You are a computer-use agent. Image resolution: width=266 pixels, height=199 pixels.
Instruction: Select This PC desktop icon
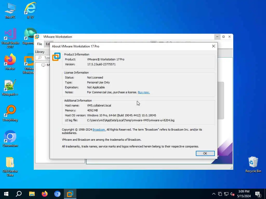(10, 10)
